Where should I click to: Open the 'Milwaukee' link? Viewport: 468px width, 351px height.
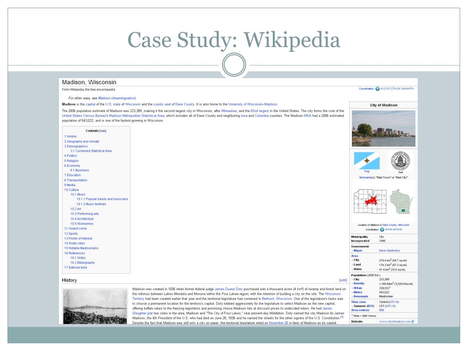(x=229, y=111)
